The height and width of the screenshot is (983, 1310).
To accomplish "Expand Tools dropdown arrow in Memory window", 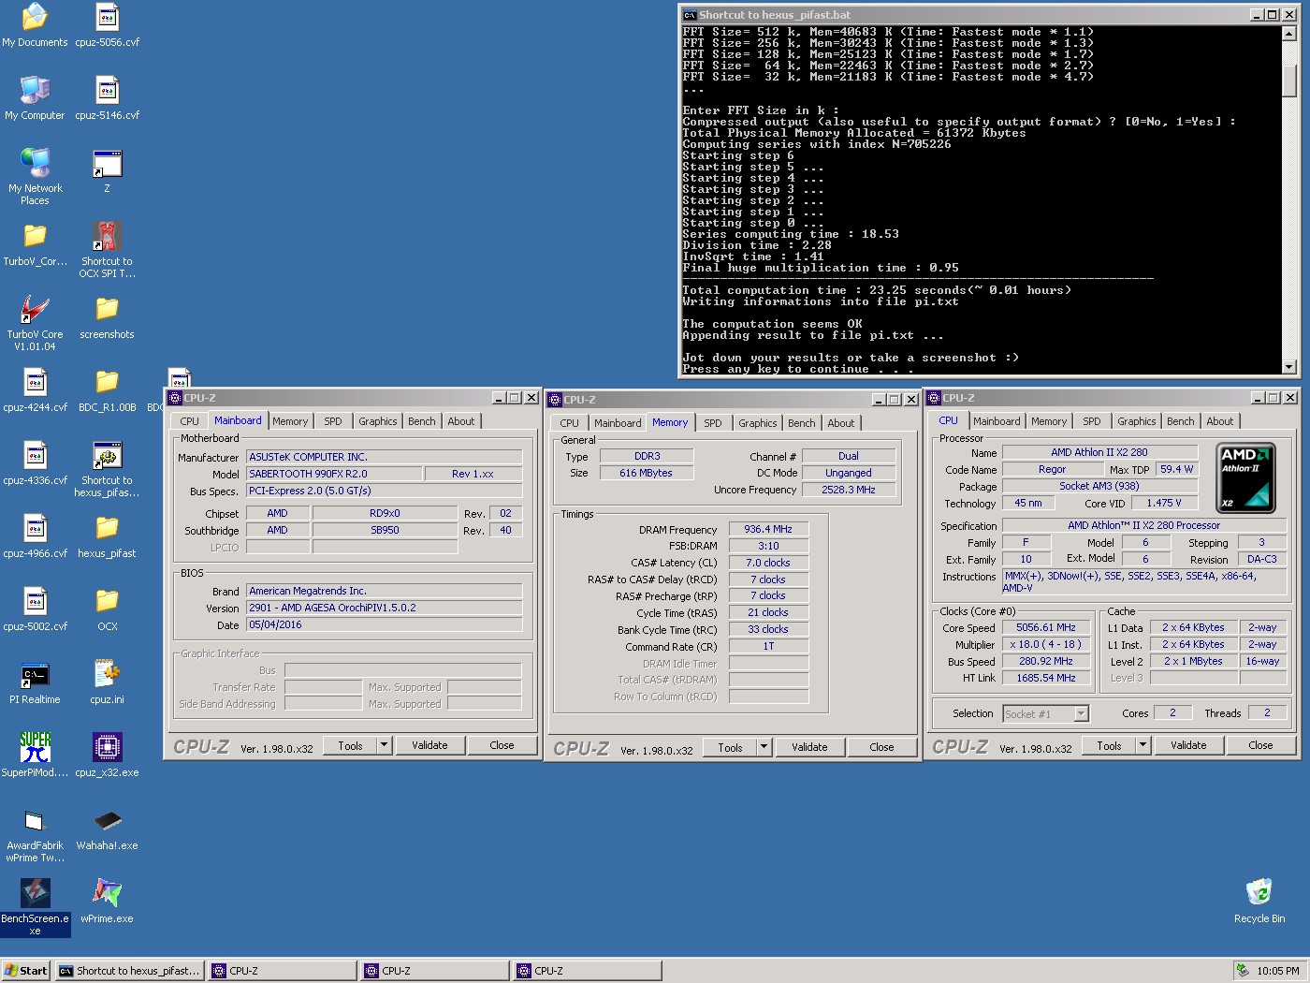I will point(764,747).
